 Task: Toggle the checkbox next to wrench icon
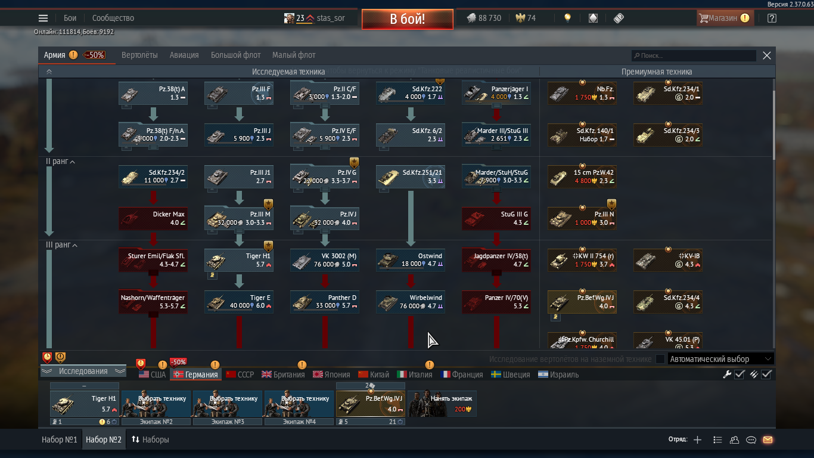click(740, 375)
